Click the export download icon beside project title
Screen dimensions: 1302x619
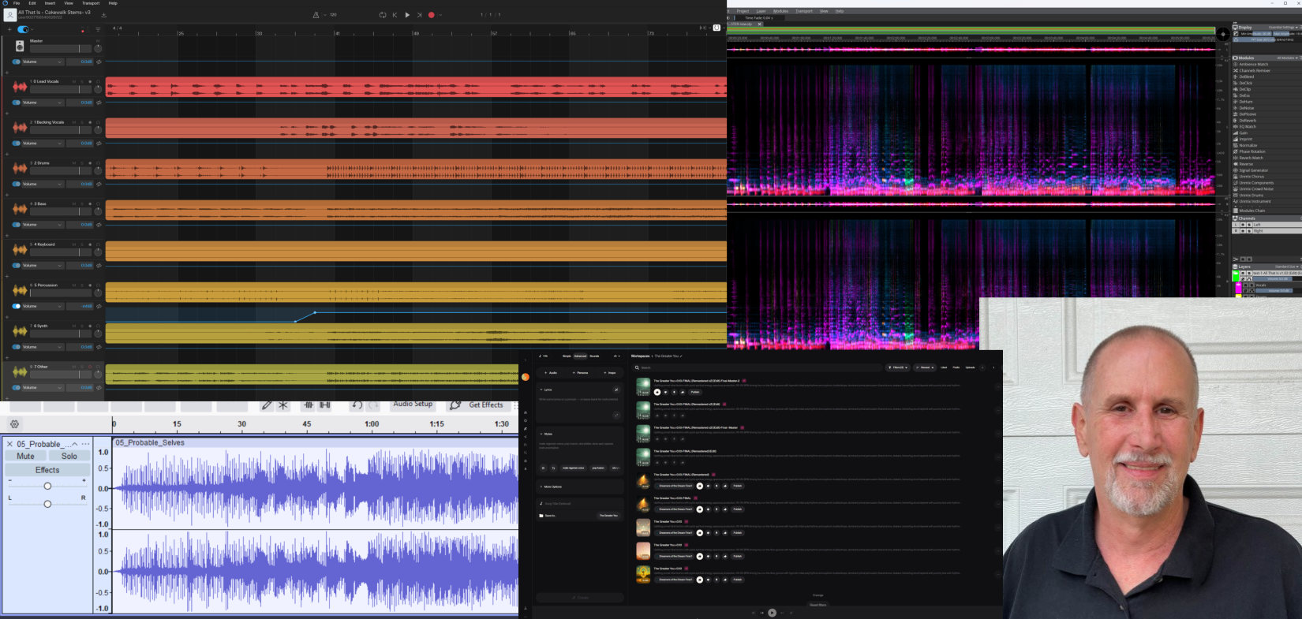click(x=103, y=15)
